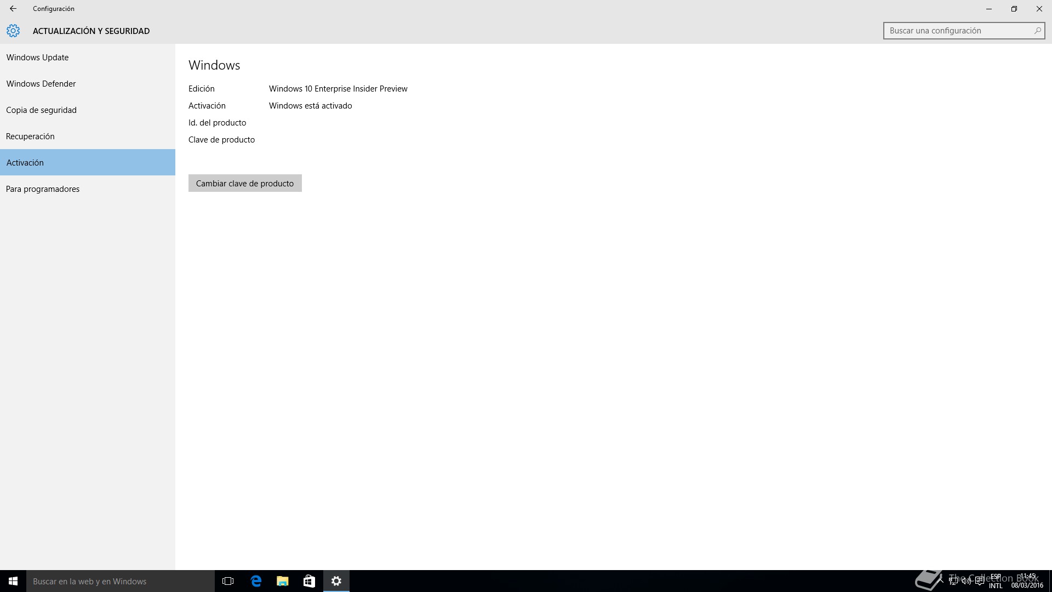
Task: Go to the Recuperación section
Action: [x=88, y=136]
